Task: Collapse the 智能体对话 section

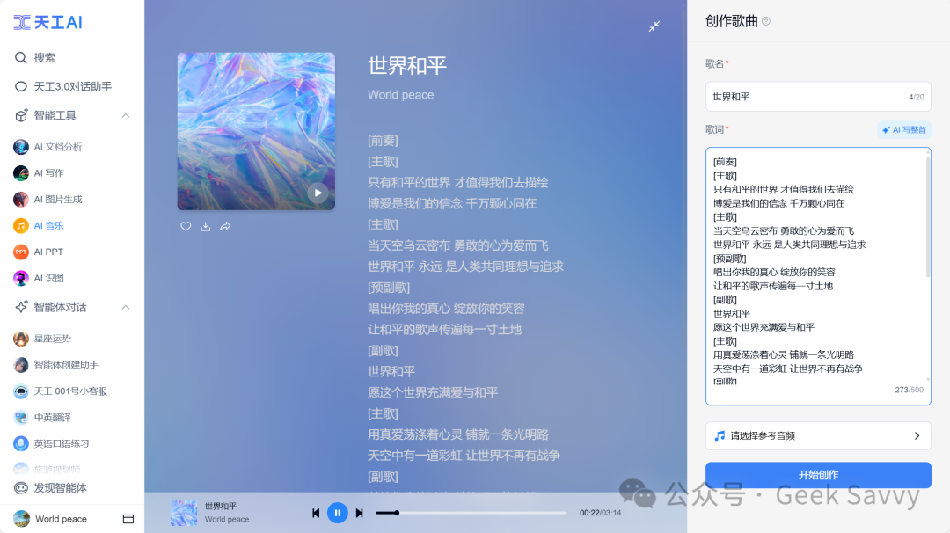Action: [126, 307]
